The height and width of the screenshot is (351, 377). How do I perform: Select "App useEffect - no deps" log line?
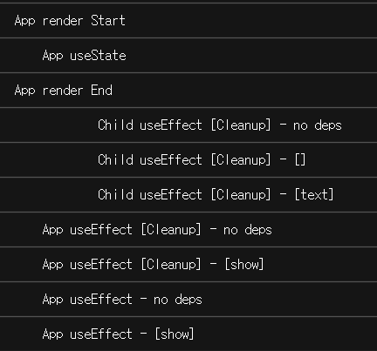coord(188,300)
